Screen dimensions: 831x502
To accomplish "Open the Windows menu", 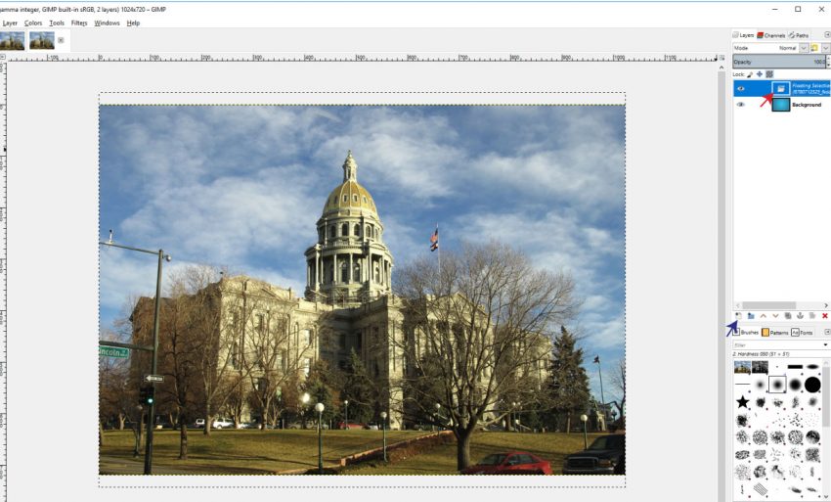I will point(108,23).
